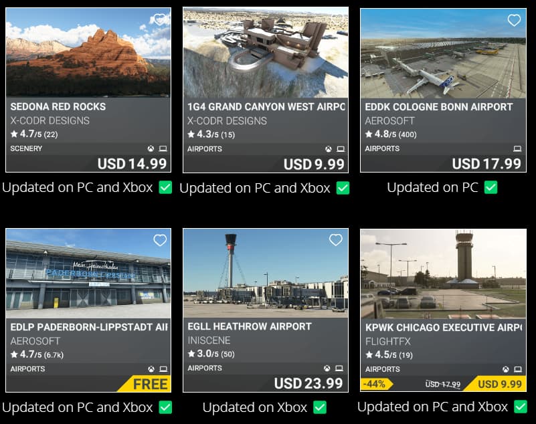Toggle the green checkmark under Sedona Red Rocks
Image resolution: width=536 pixels, height=424 pixels.
(x=165, y=187)
